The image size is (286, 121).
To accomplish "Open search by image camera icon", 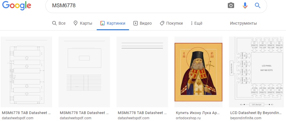I will click(231, 6).
